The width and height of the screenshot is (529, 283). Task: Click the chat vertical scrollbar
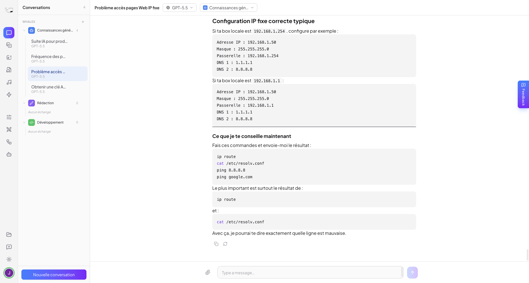coord(528,255)
